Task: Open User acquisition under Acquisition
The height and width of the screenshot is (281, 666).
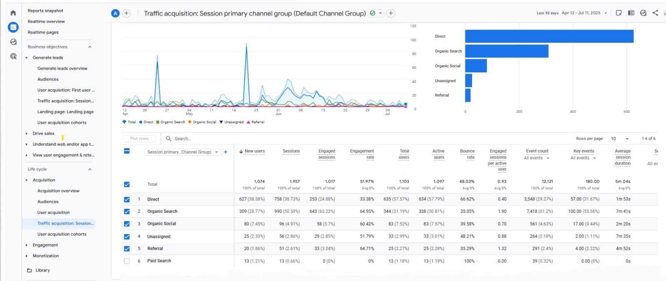Action: pyautogui.click(x=53, y=213)
